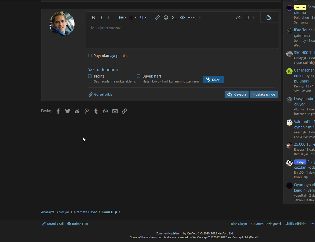
Task: Open the paragraph format dropdown
Action: [143, 17]
